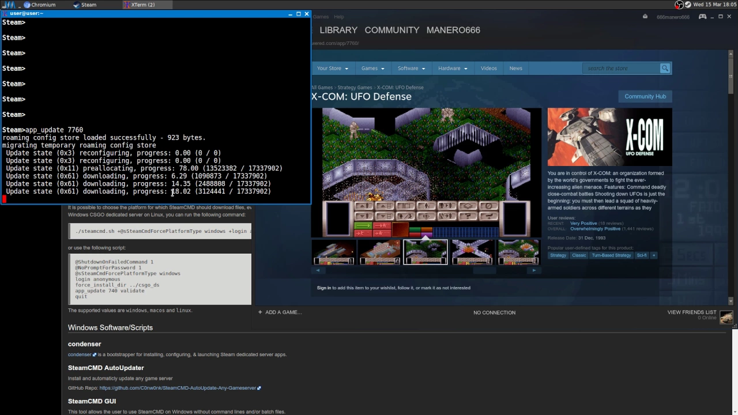
Task: Switch to Chromium in the taskbar
Action: [x=40, y=5]
